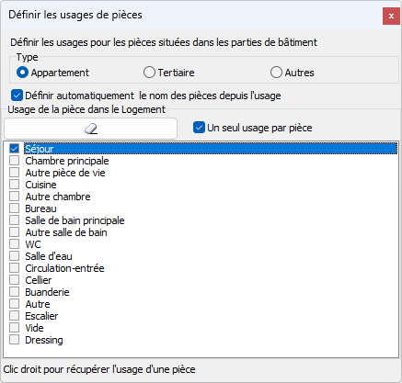
Task: Click the eraser icon button
Action: coord(91,129)
